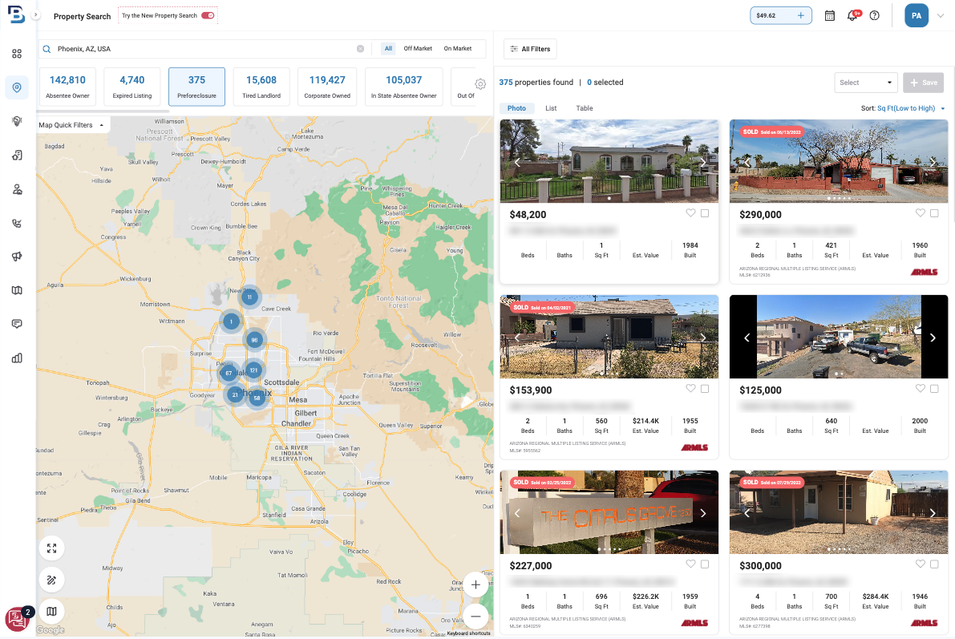The image size is (955, 639).
Task: Open the All Filters panel
Action: (x=530, y=49)
